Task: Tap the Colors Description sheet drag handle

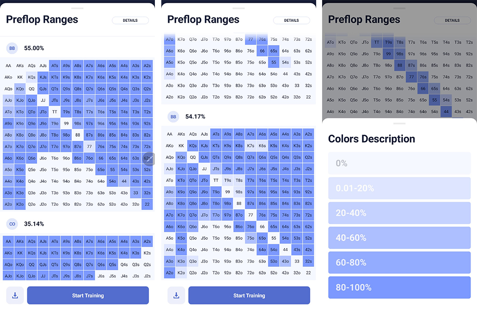Action: click(x=399, y=124)
